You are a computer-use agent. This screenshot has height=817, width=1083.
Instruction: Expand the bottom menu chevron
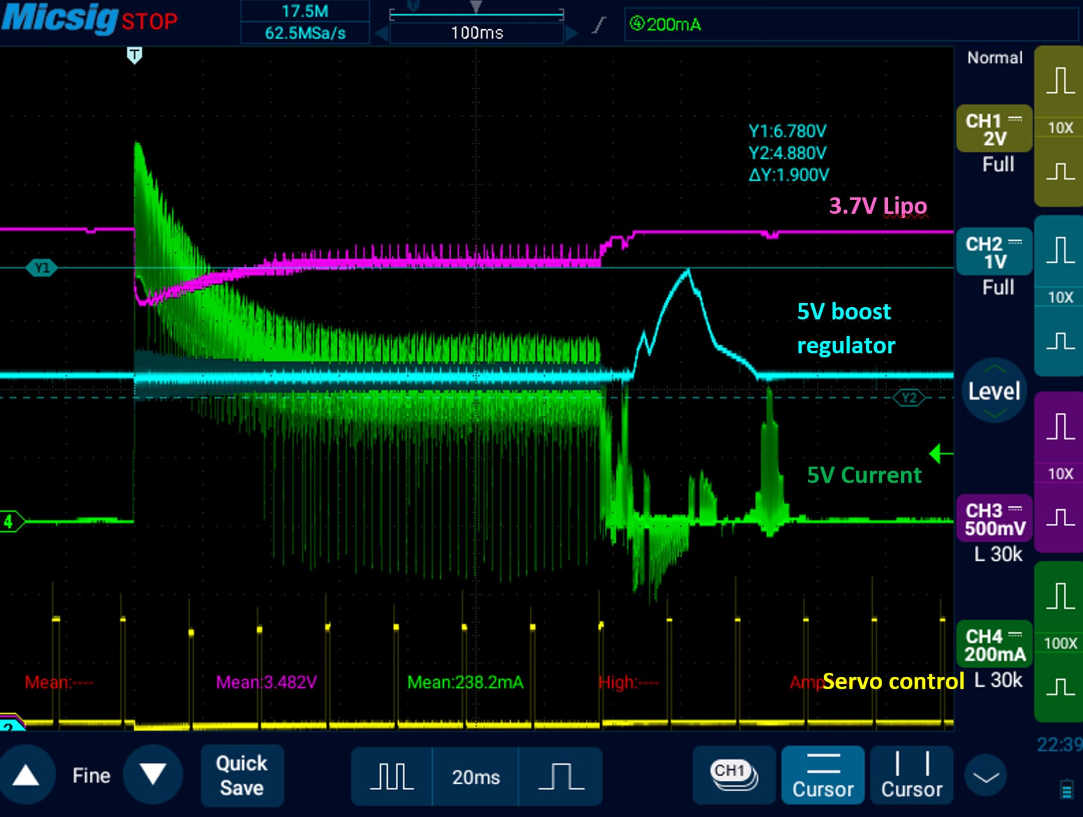pos(986,777)
